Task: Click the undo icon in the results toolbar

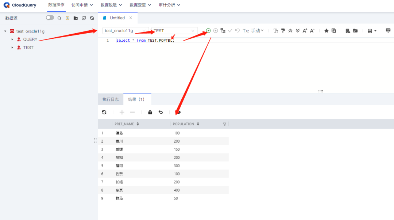Action: pos(161,112)
